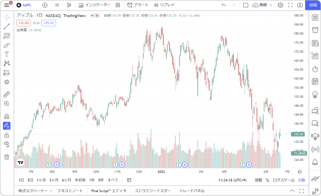The image size is (321, 196).
Task: Select the trend line drawing tool
Action: 7,26
